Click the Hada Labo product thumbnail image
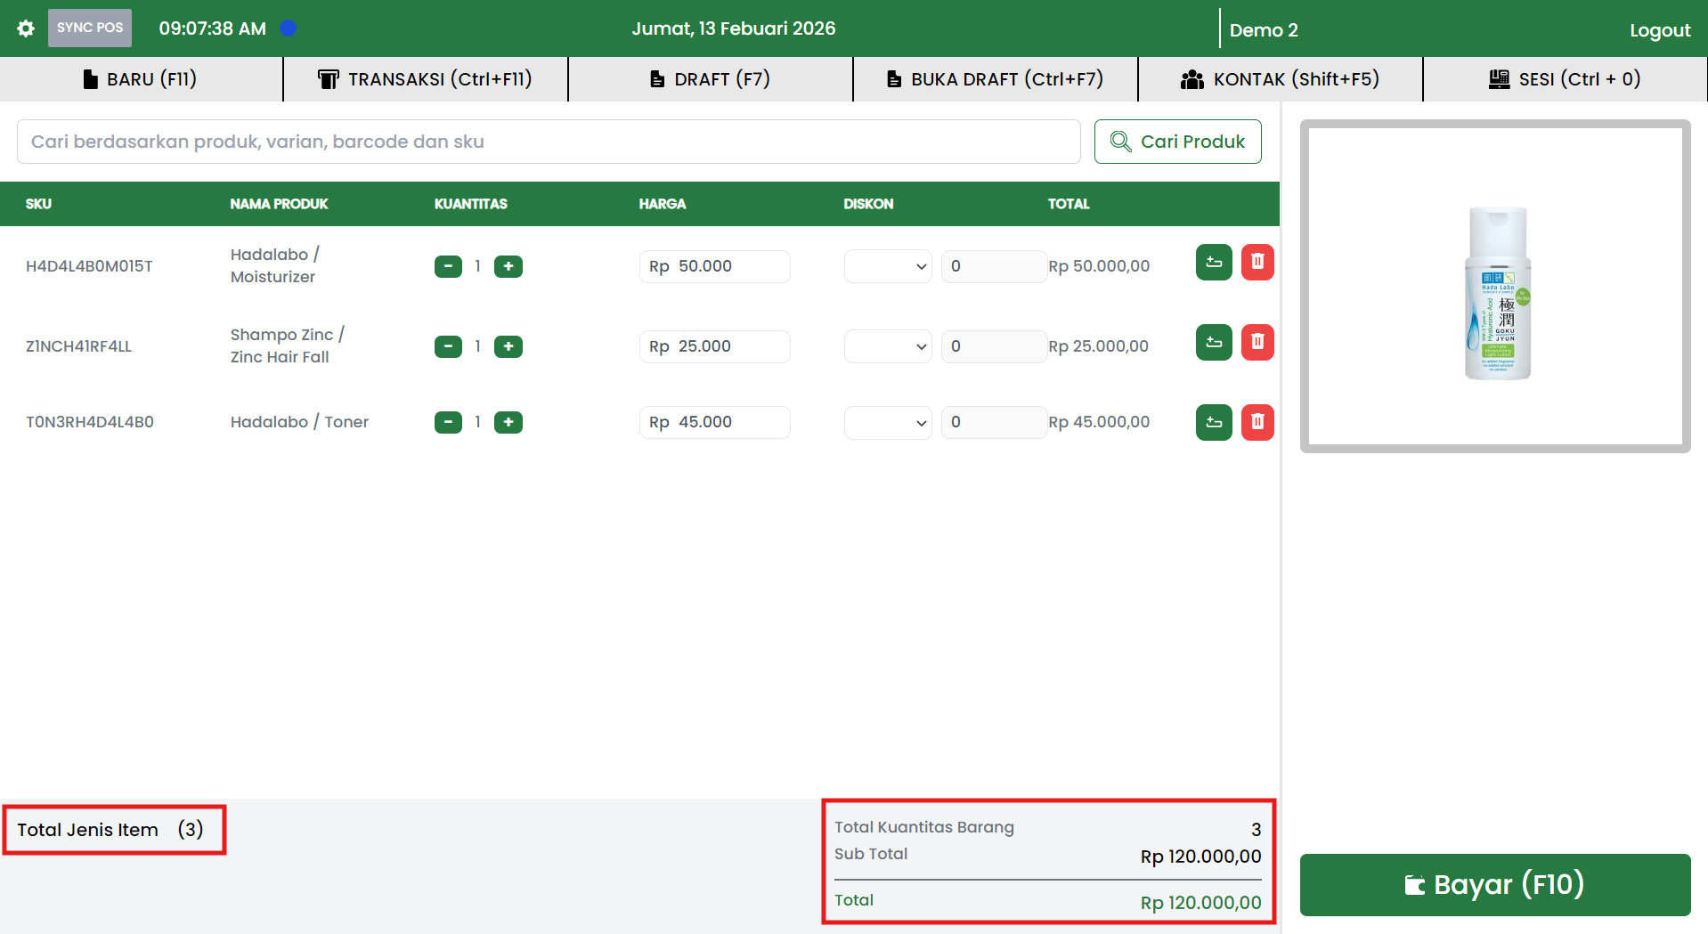The image size is (1708, 934). click(x=1496, y=292)
